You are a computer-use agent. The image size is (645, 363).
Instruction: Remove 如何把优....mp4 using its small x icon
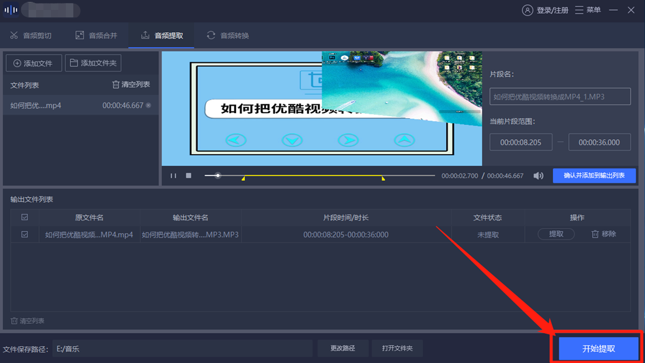149,106
